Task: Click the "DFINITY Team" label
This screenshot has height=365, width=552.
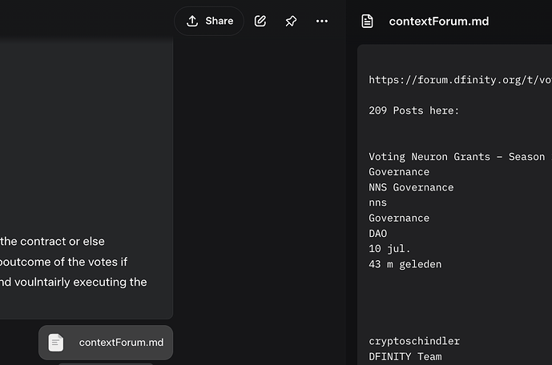Action: tap(405, 356)
